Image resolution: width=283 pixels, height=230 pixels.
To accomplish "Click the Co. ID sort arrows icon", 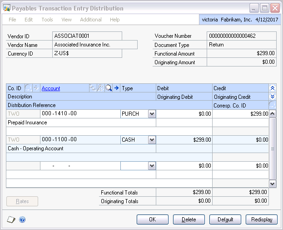I will click(36, 88).
